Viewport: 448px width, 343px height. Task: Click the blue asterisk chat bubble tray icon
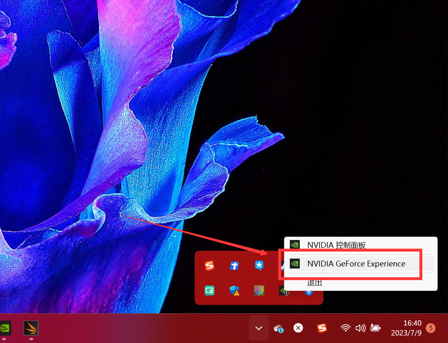pyautogui.click(x=259, y=266)
